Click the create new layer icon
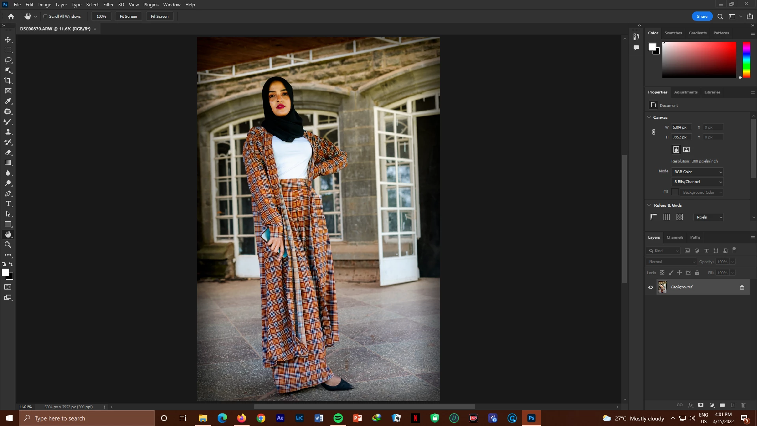 tap(733, 405)
